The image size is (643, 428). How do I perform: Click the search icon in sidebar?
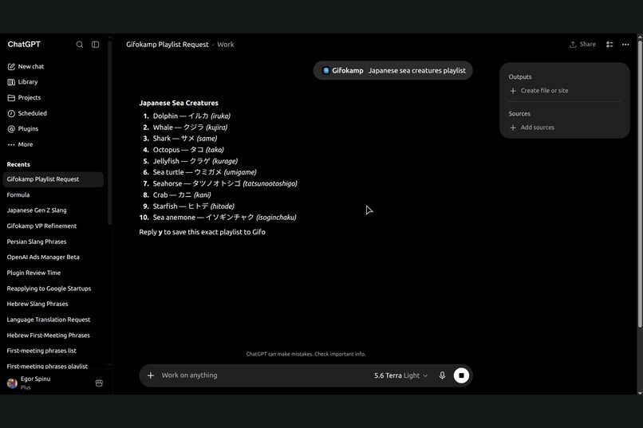click(80, 44)
